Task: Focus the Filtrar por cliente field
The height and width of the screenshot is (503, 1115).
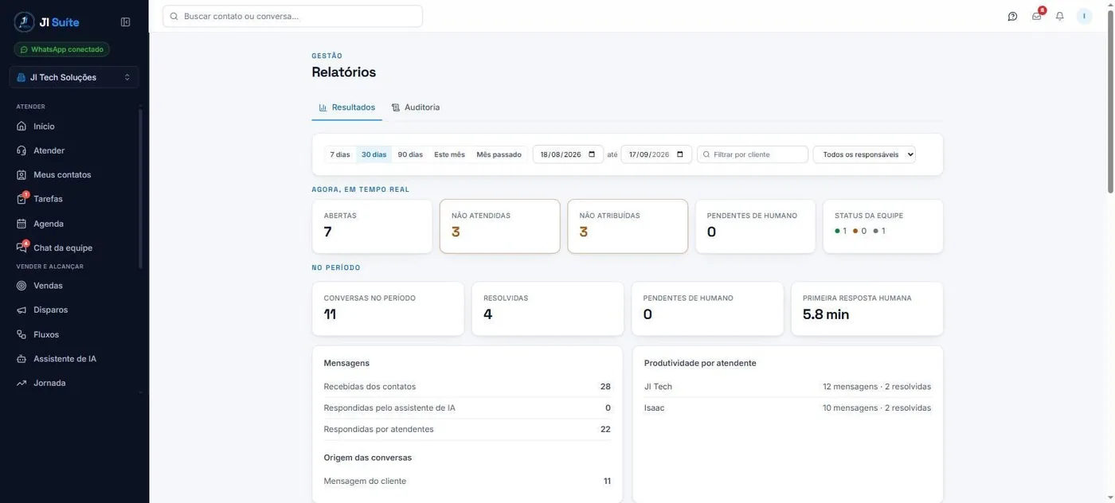Action: [x=753, y=154]
